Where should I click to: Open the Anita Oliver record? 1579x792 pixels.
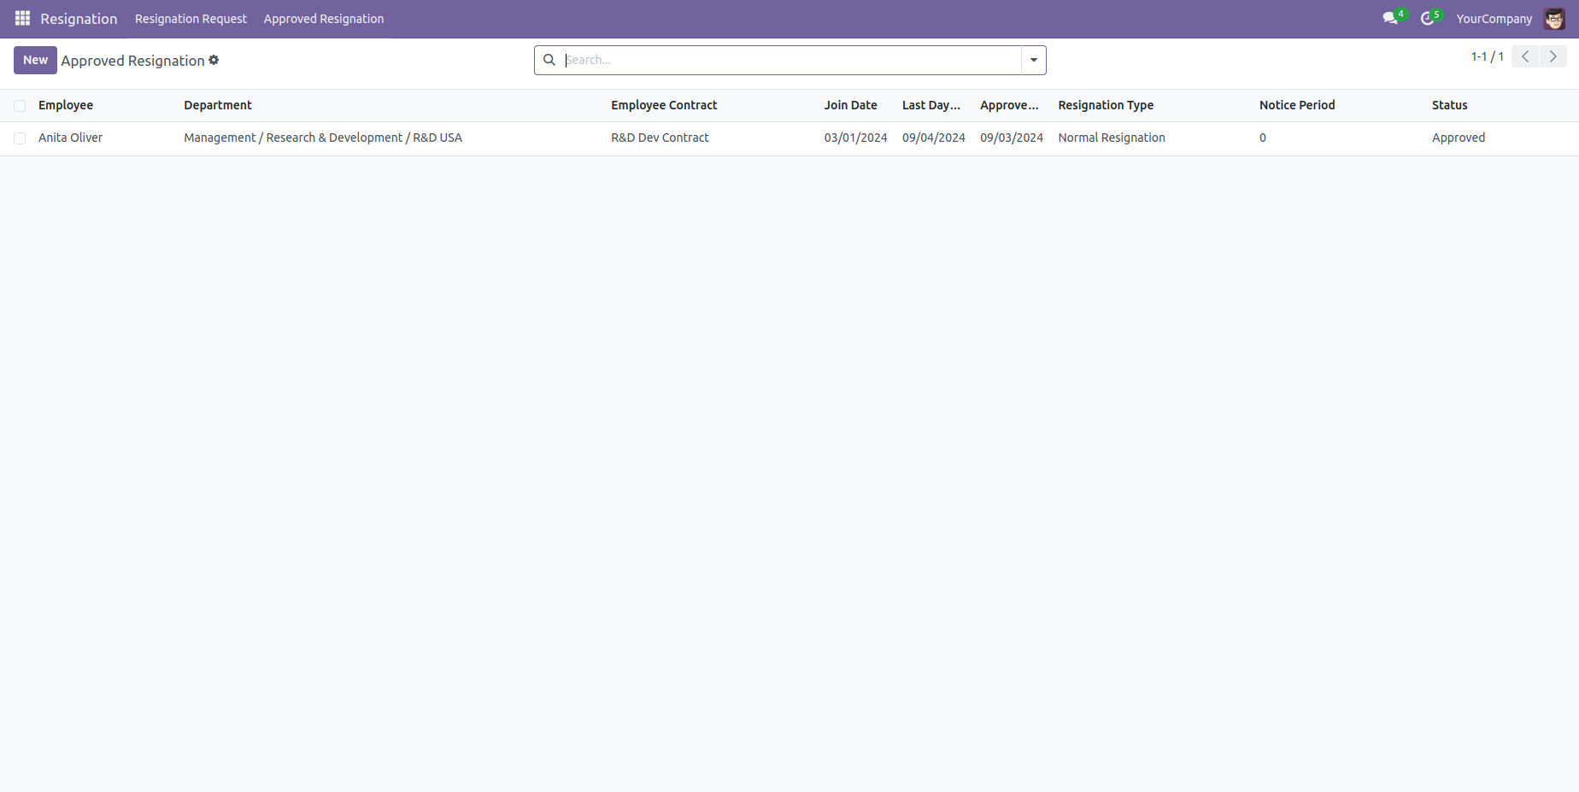[x=70, y=138]
